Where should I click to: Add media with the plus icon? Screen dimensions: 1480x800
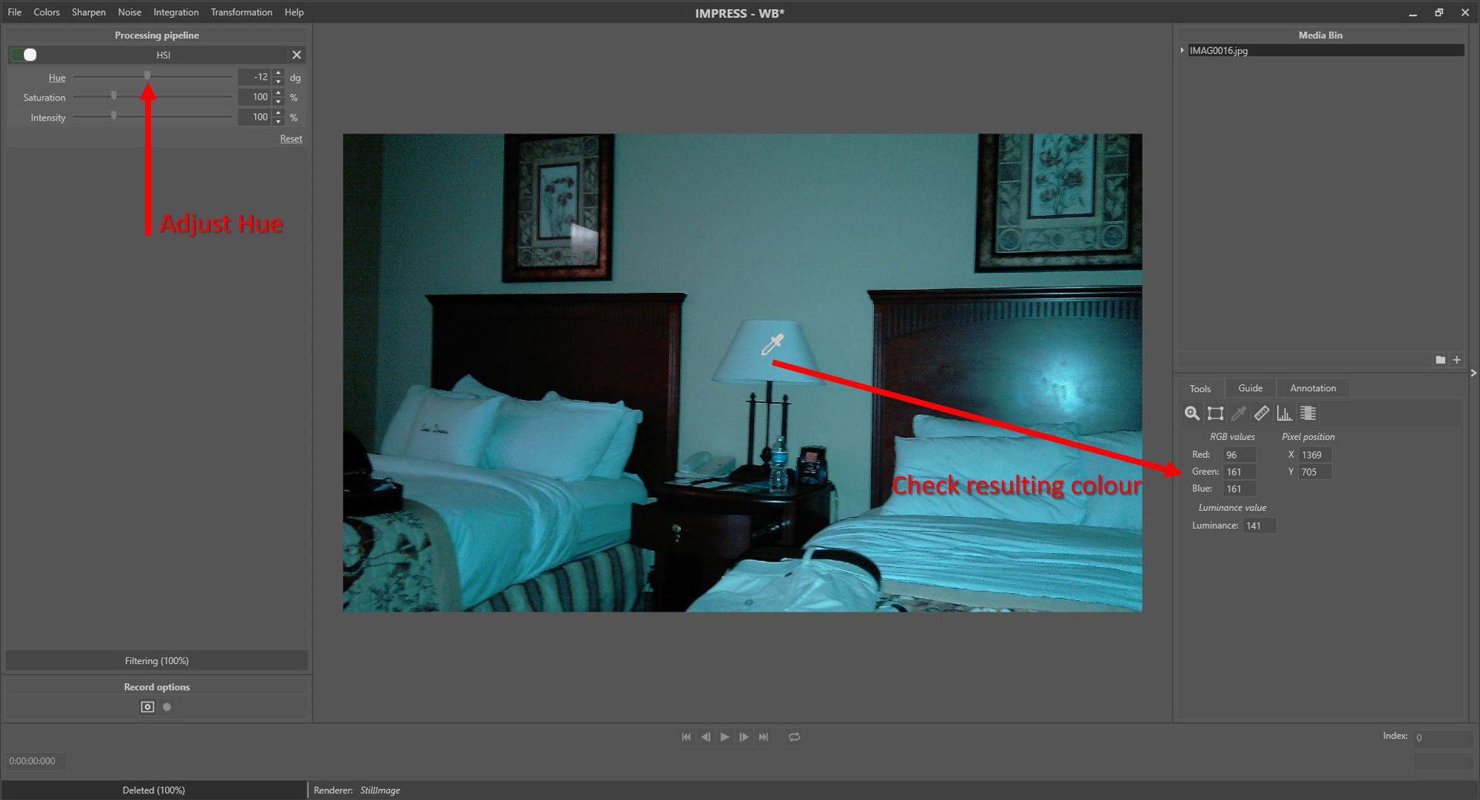(x=1456, y=360)
